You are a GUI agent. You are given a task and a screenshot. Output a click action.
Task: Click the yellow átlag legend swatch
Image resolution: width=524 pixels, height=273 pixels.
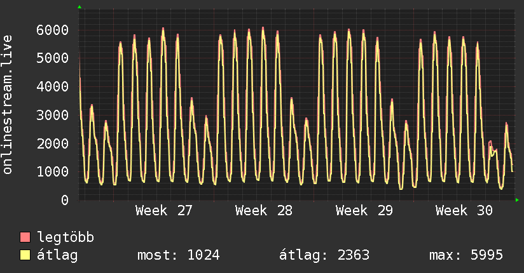25,255
